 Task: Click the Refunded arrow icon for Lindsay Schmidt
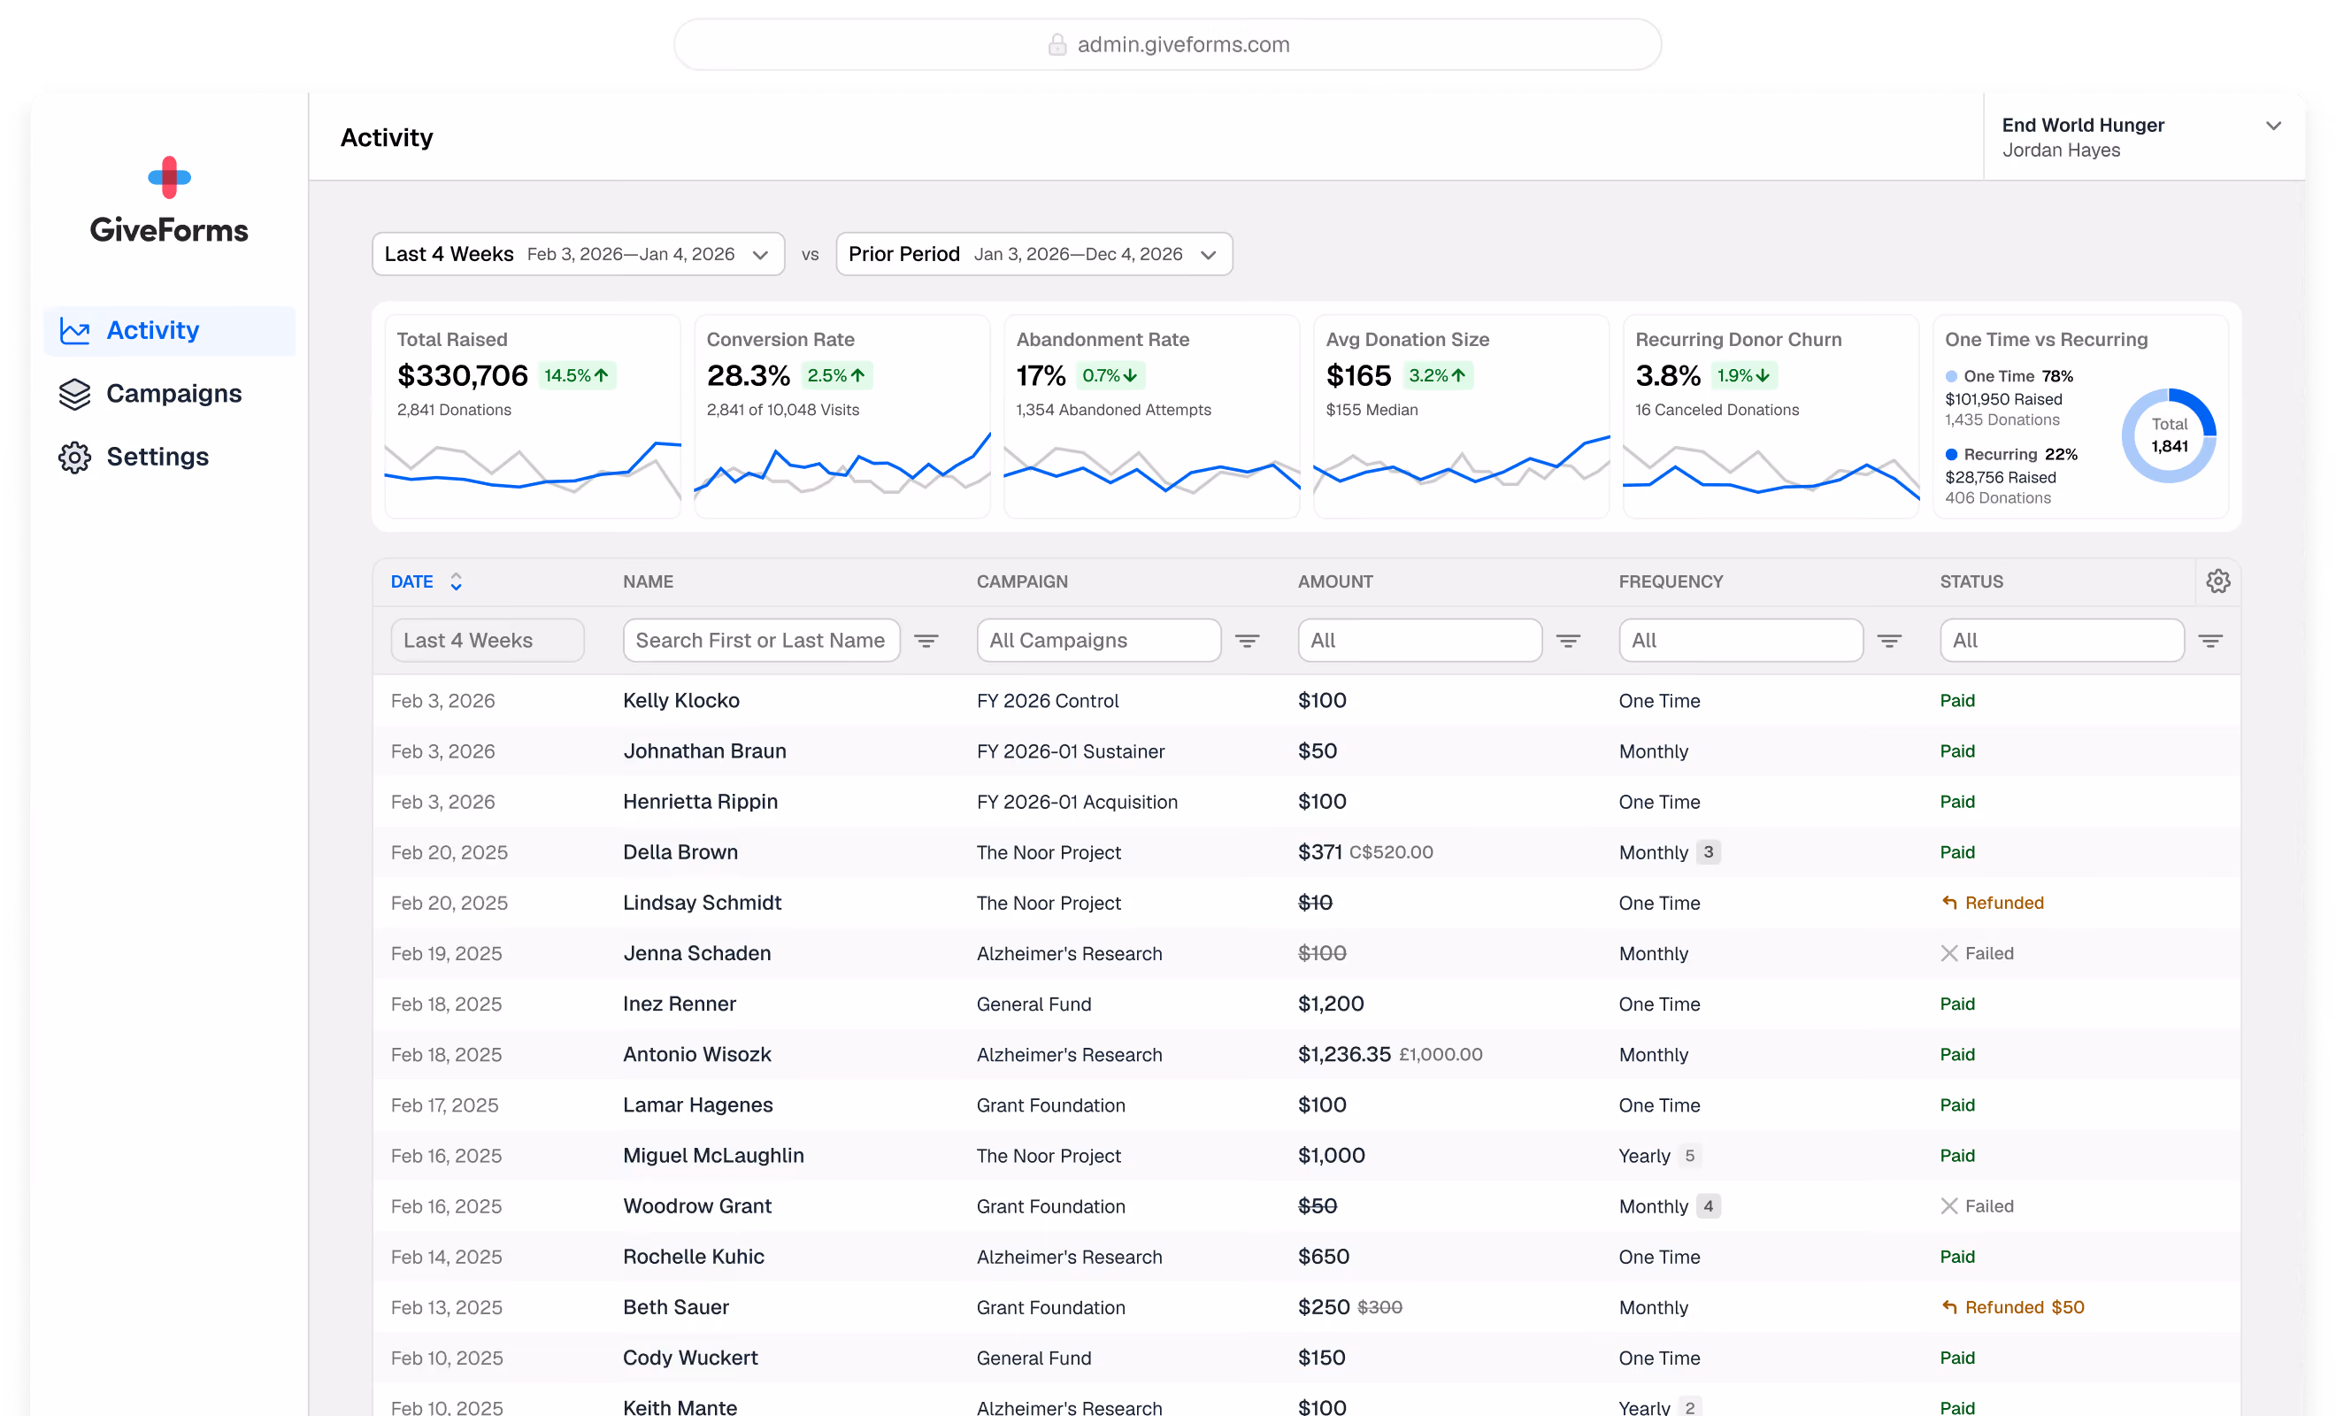click(1949, 903)
